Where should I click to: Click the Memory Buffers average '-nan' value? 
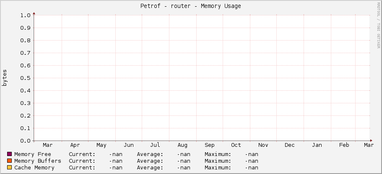coord(184,161)
